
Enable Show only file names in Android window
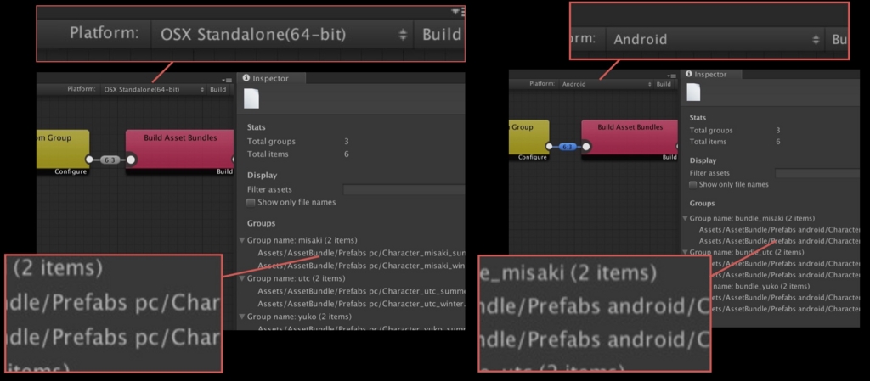[692, 184]
